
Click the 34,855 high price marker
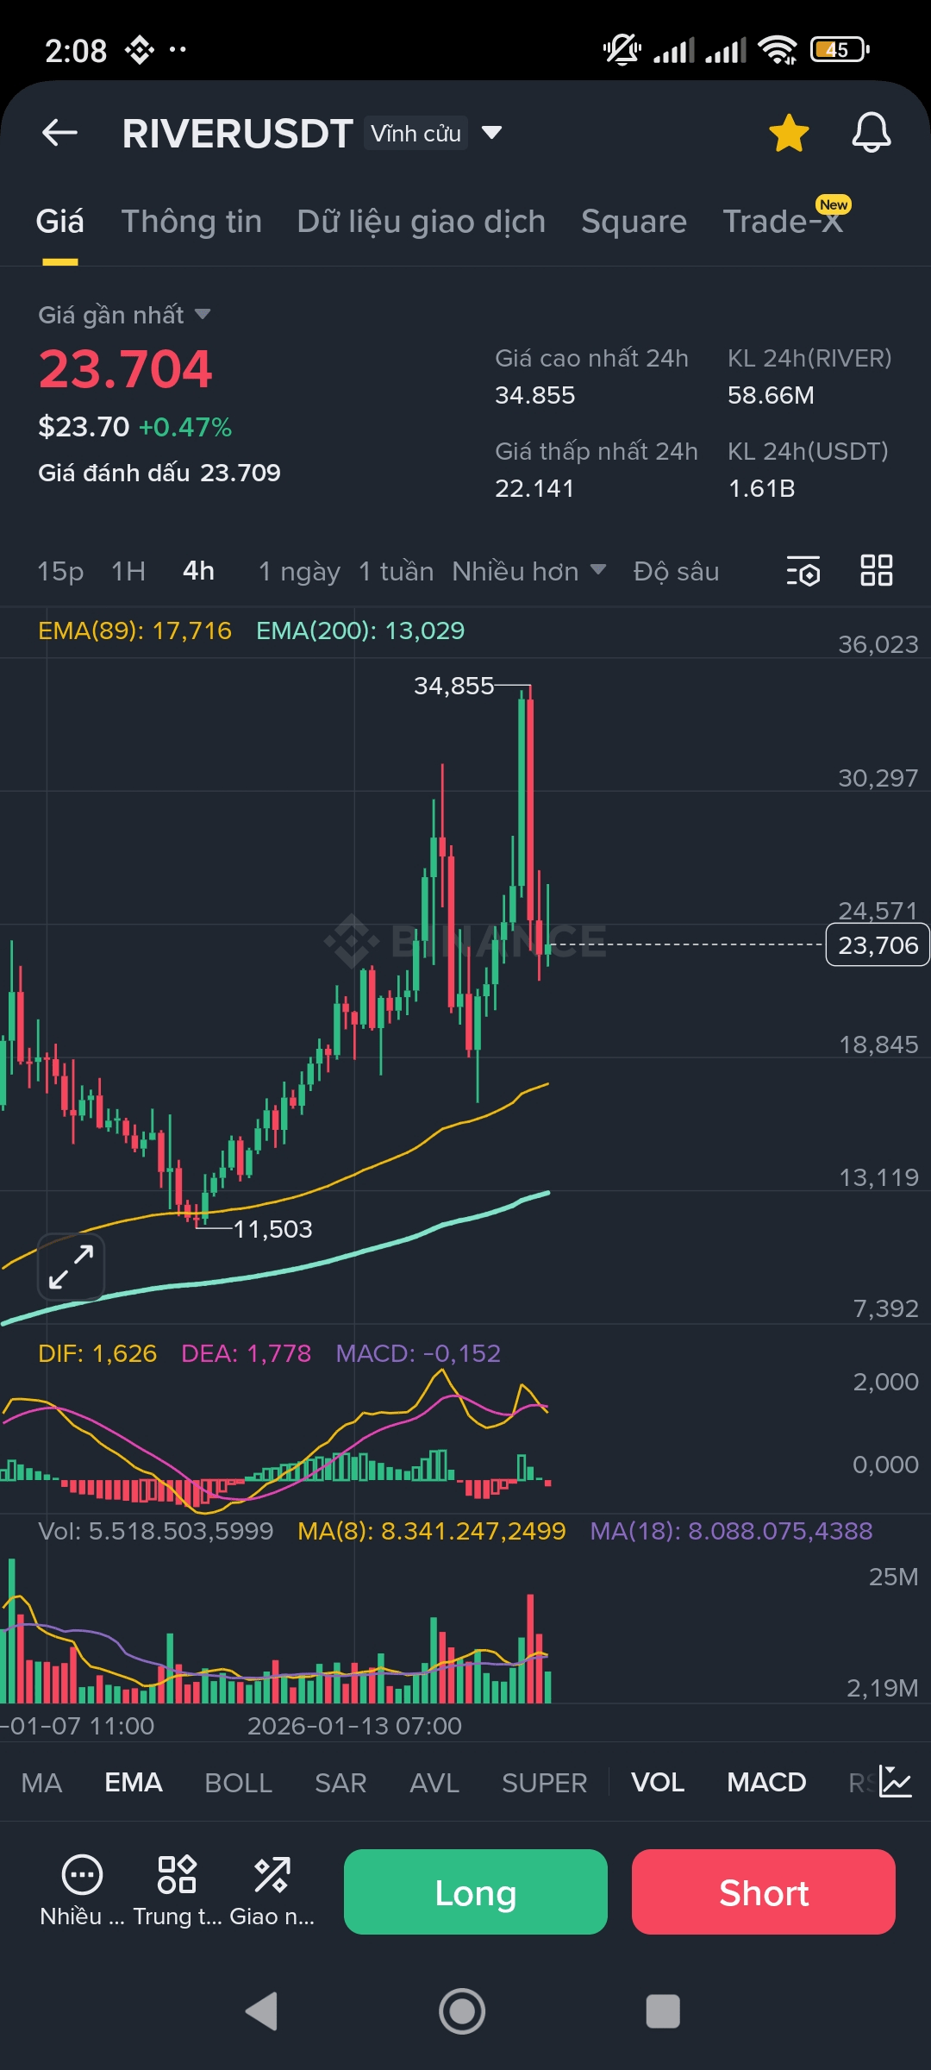[454, 686]
